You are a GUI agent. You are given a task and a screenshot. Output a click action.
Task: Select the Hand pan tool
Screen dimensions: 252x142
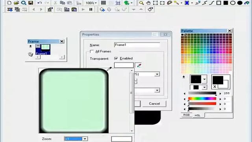(x=148, y=3)
